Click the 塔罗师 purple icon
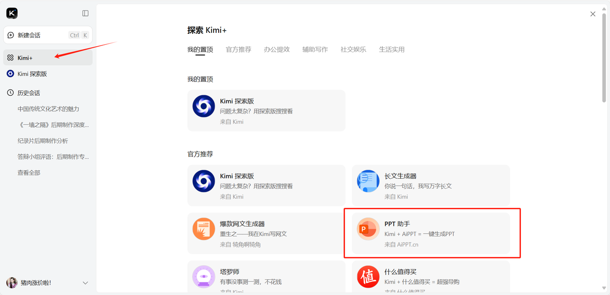Screen dimensions: 610x295 pos(203,277)
